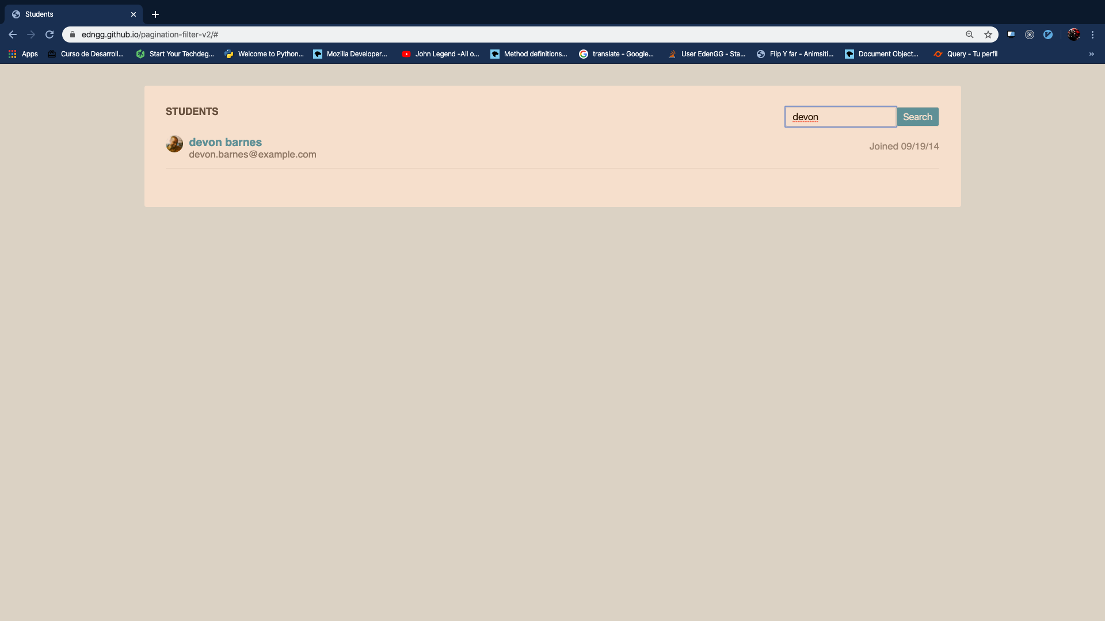Screen dimensions: 1105x621
Task: Click the address bar URL
Action: [x=150, y=34]
